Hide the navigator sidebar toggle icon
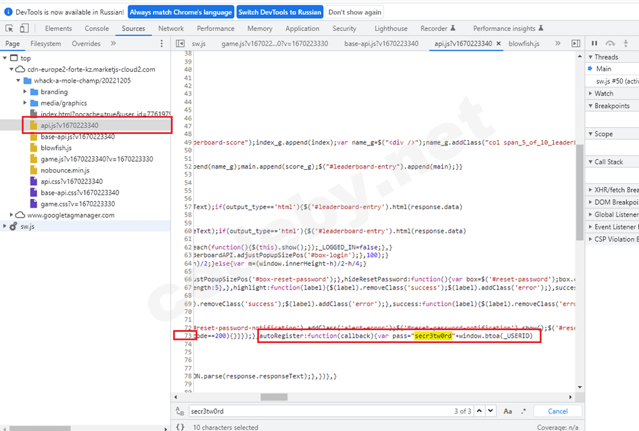 (x=180, y=43)
